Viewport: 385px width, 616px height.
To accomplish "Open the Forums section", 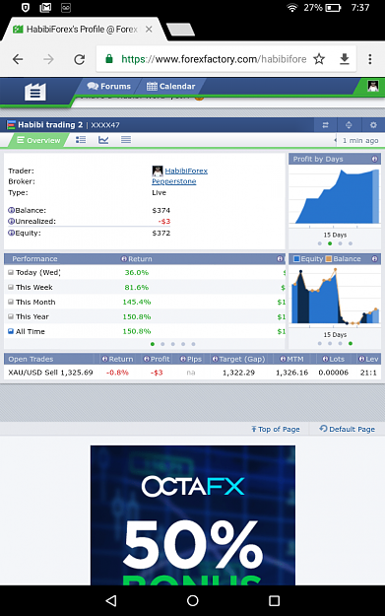I will pyautogui.click(x=109, y=86).
